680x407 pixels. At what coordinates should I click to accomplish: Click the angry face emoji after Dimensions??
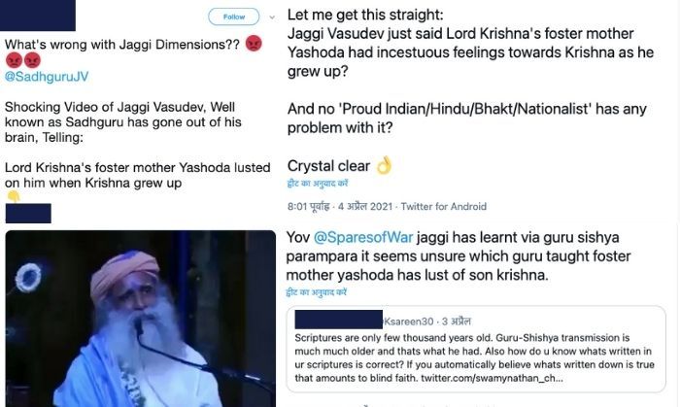click(254, 44)
